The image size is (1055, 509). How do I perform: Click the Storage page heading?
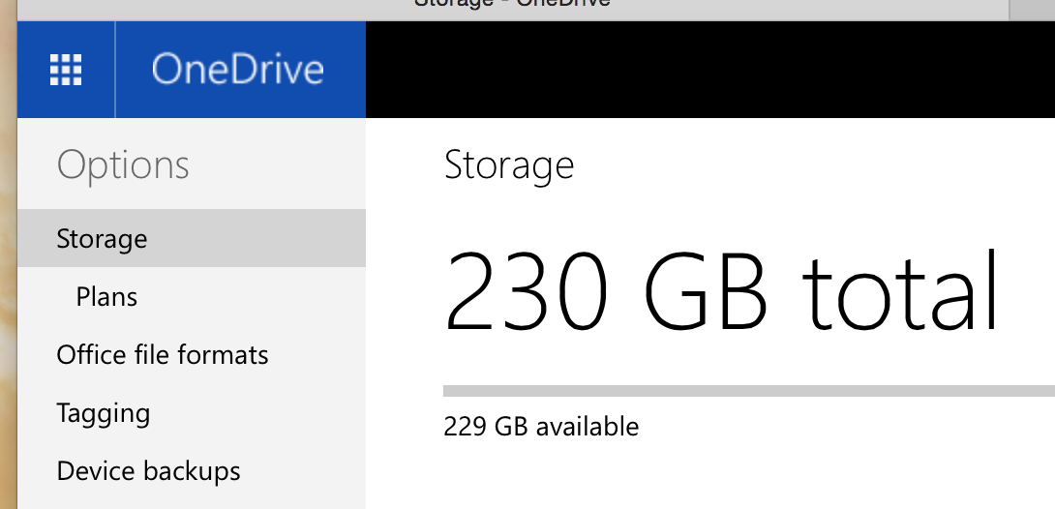click(x=509, y=165)
